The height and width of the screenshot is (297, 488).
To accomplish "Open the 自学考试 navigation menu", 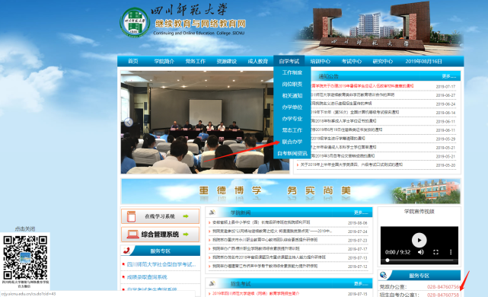I will click(x=289, y=62).
